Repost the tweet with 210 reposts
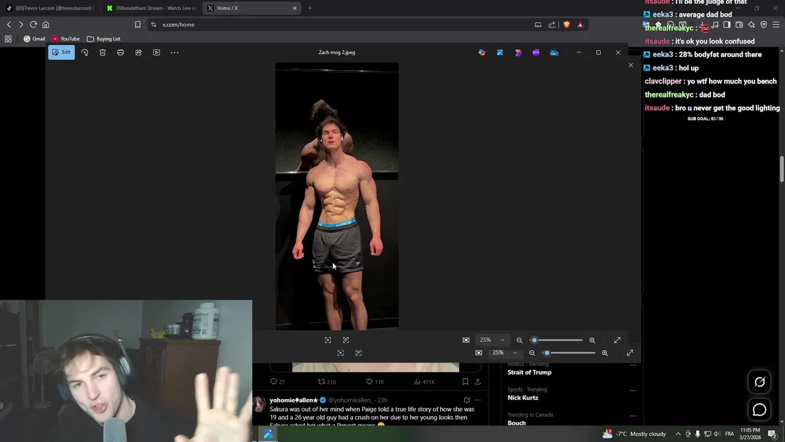 coord(327,382)
